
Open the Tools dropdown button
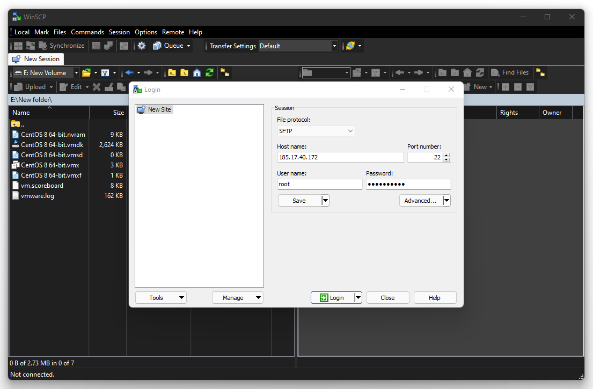tap(161, 297)
